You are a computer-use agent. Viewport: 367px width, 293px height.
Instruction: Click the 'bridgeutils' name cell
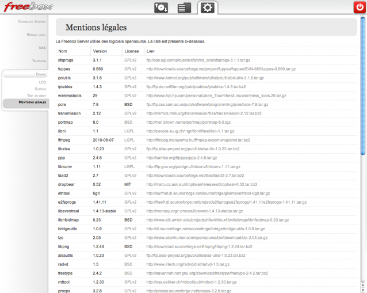coord(67,229)
